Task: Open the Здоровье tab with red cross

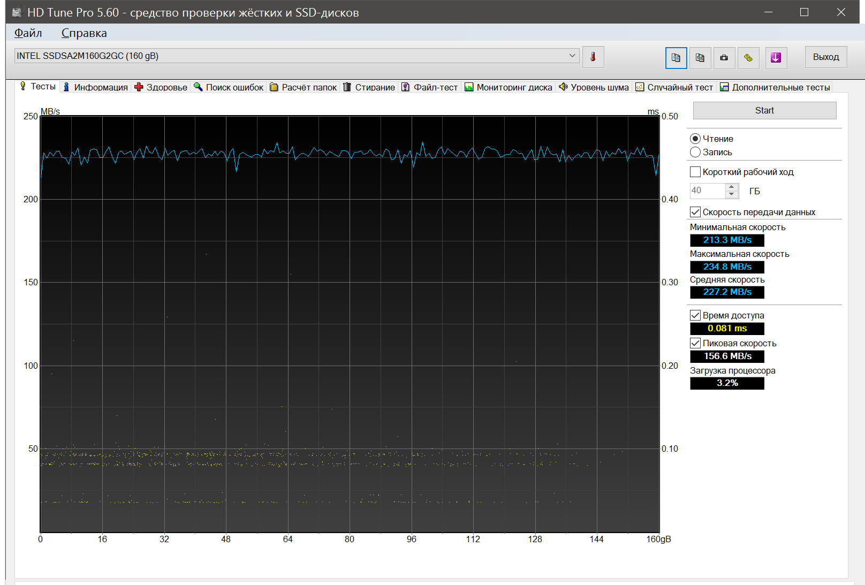Action: coord(161,87)
